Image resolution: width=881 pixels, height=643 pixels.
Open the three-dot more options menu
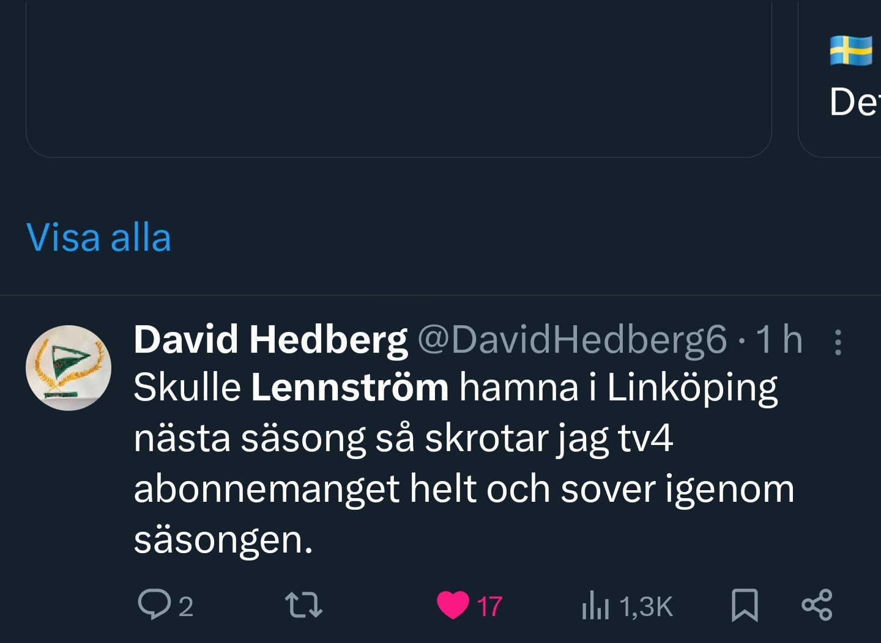838,342
